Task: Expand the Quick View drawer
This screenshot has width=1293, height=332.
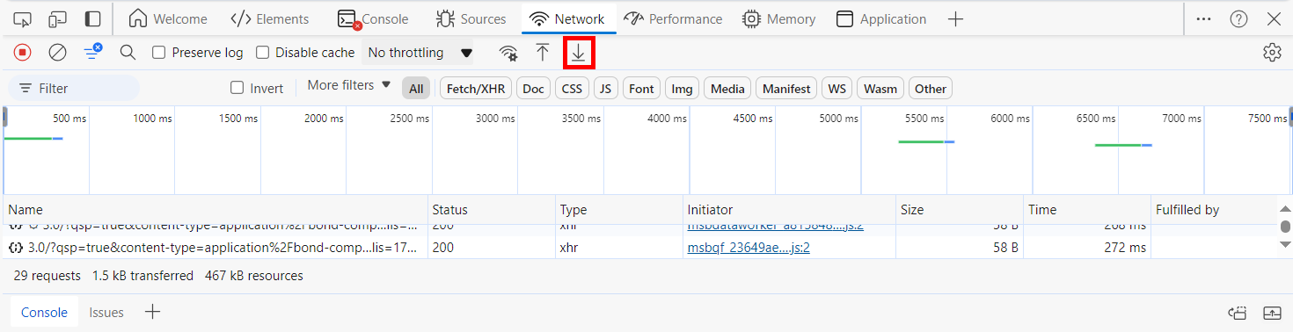Action: (1272, 313)
